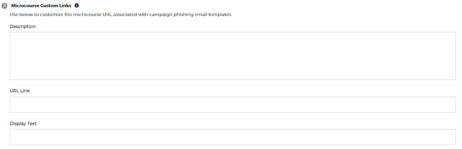Click the microcourse URL customization helper text
Image resolution: width=462 pixels, height=149 pixels.
coord(121,15)
